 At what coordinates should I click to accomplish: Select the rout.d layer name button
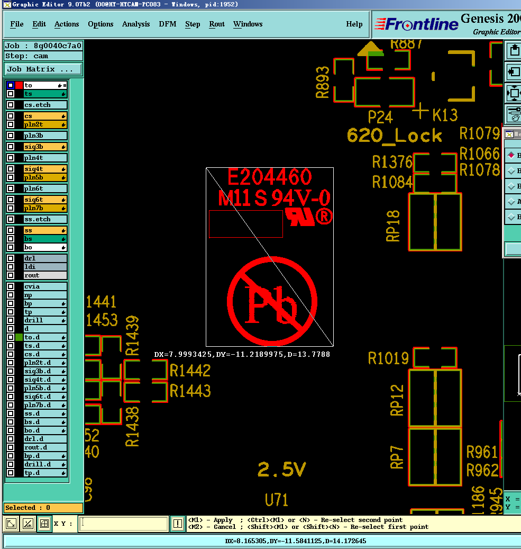point(45,447)
